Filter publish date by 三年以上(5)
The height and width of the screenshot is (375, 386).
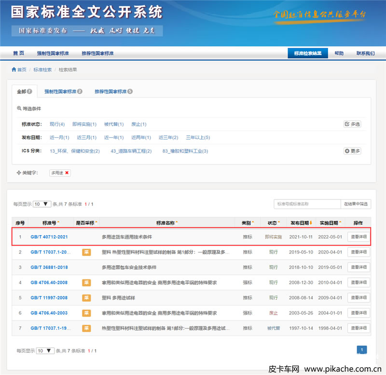(x=198, y=137)
